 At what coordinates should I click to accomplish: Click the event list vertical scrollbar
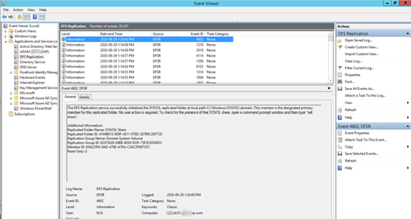(331, 59)
